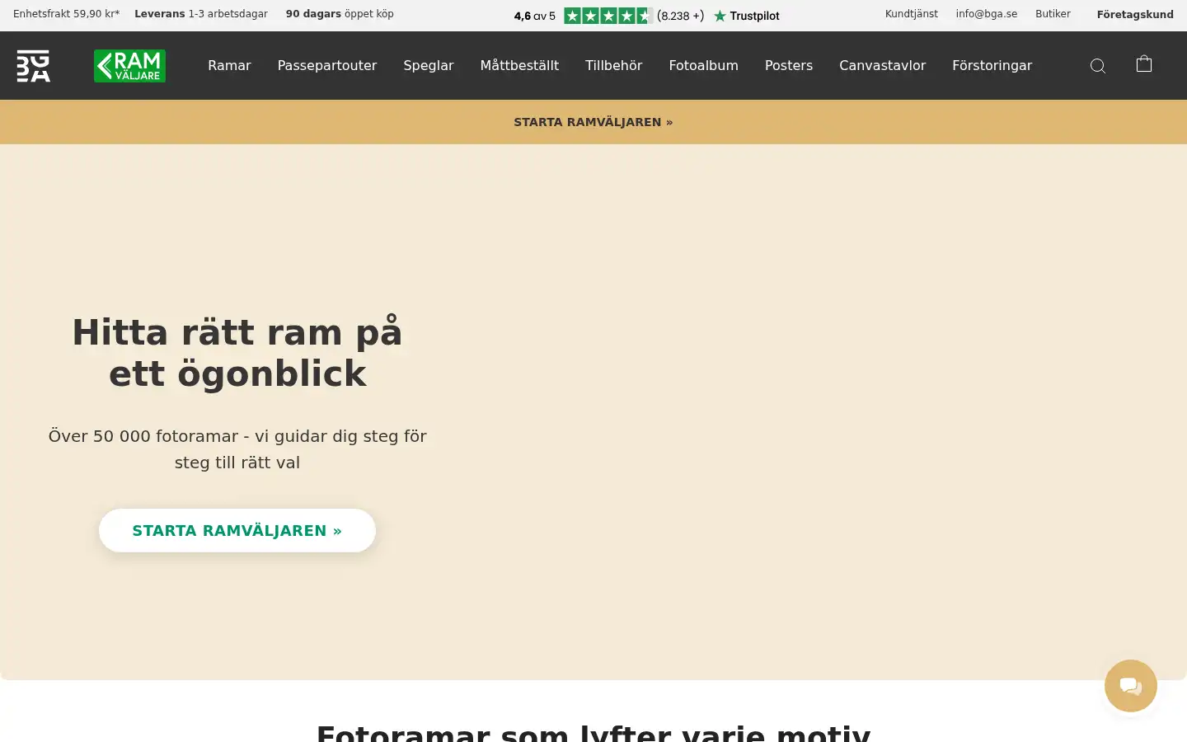Go to Fotoalbum section
1187x742 pixels.
point(704,65)
